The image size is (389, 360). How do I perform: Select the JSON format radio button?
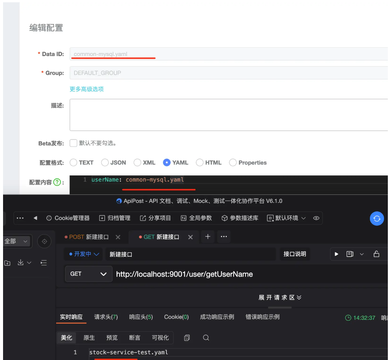tap(105, 162)
